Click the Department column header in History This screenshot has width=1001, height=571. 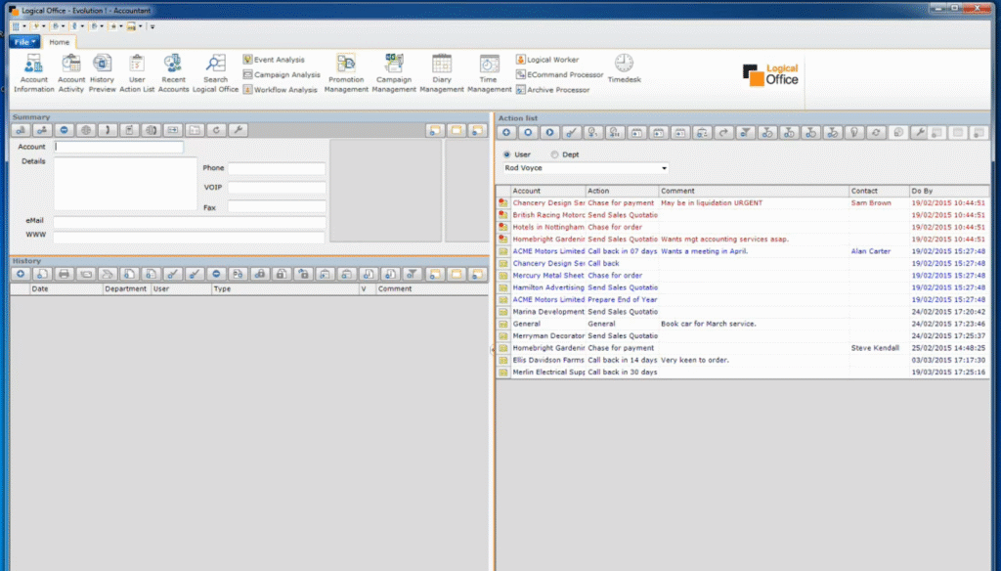(127, 288)
